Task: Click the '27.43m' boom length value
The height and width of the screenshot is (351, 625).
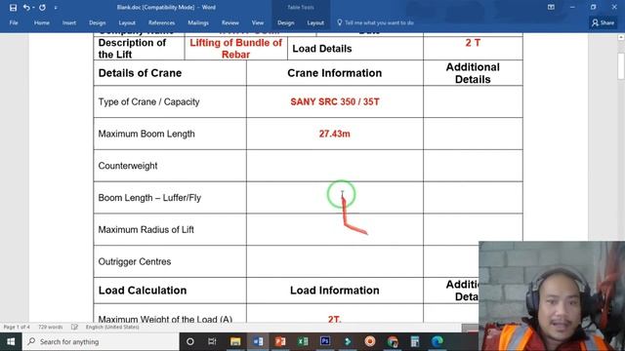Action: [x=334, y=134]
